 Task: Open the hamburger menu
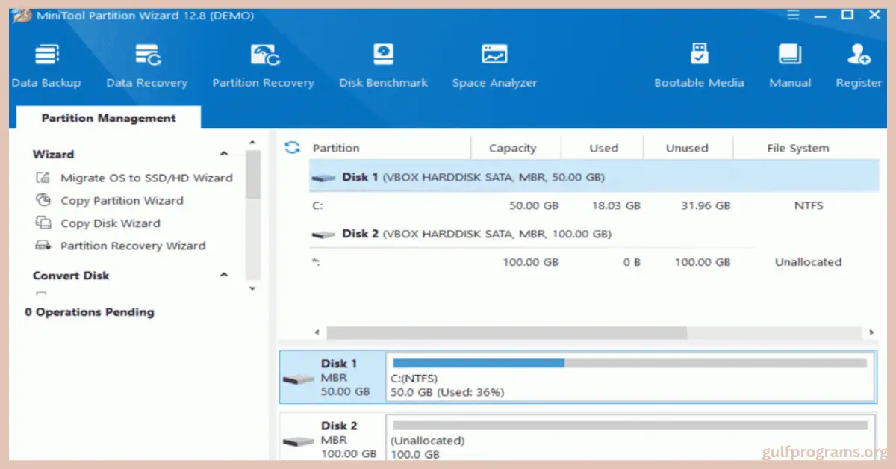[x=793, y=14]
